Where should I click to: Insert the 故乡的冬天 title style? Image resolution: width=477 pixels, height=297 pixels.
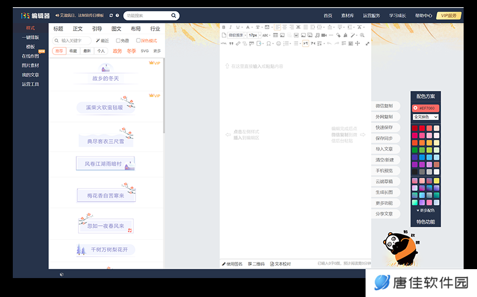(x=105, y=75)
